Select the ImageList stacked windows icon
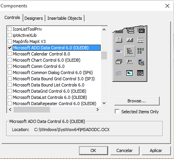The height and width of the screenshot is (159, 174). click(119, 62)
